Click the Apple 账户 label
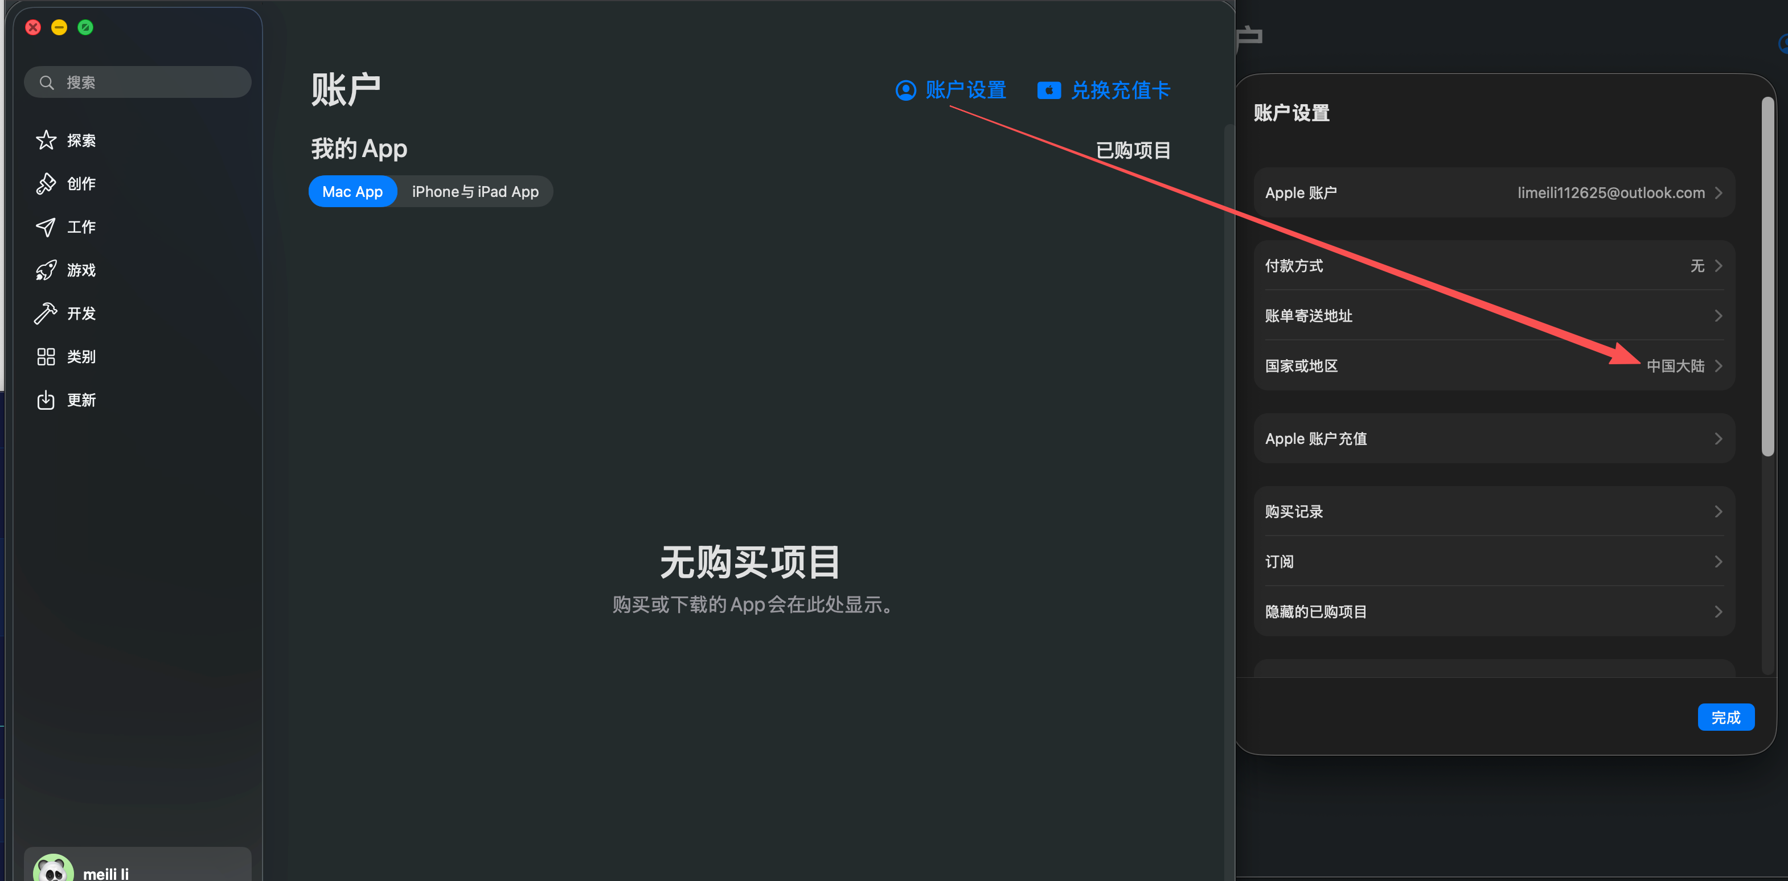 pyautogui.click(x=1301, y=193)
